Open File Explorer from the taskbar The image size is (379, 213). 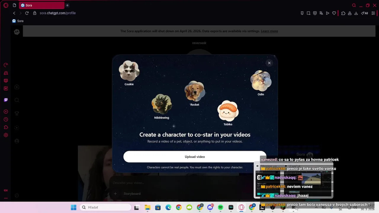147,207
